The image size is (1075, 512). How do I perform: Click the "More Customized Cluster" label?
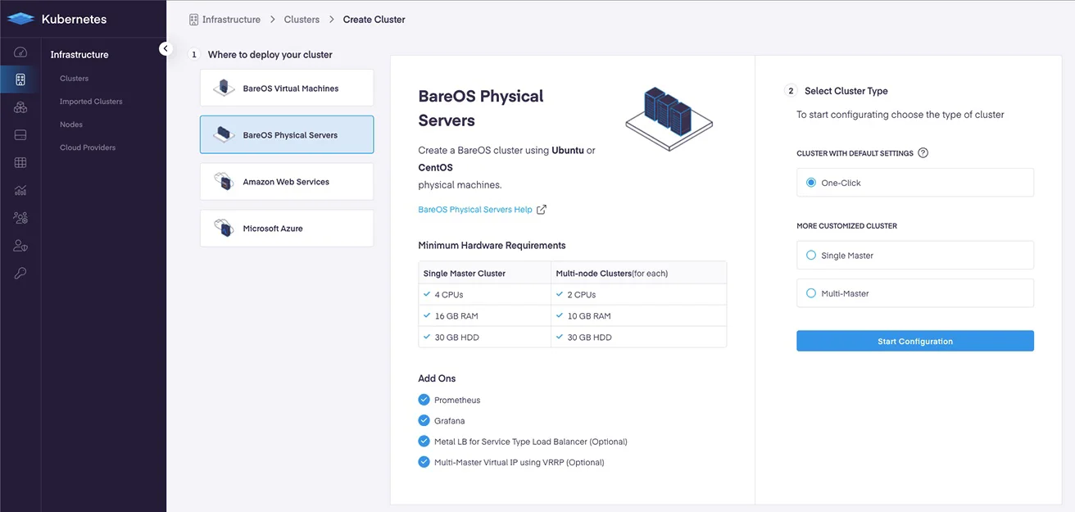846,226
